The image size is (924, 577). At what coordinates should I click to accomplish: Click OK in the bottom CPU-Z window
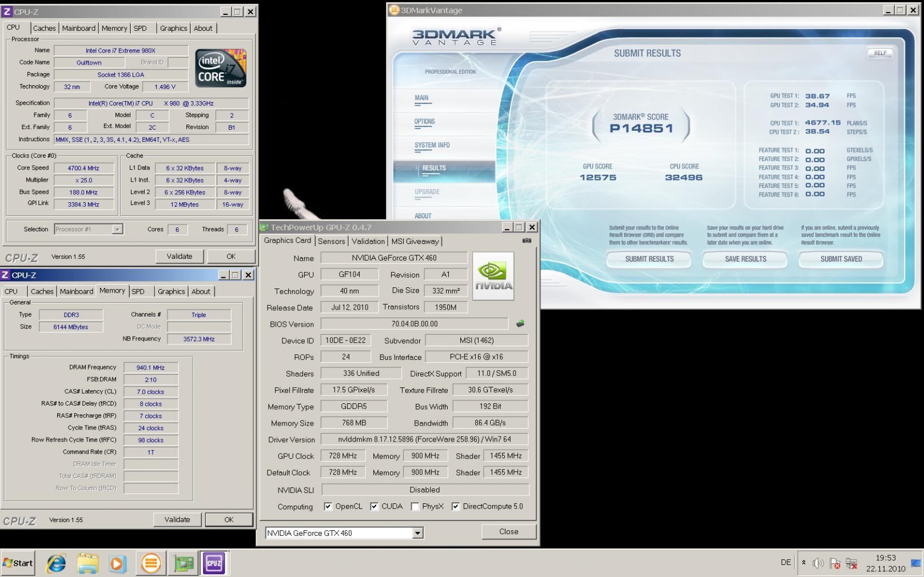tap(229, 519)
